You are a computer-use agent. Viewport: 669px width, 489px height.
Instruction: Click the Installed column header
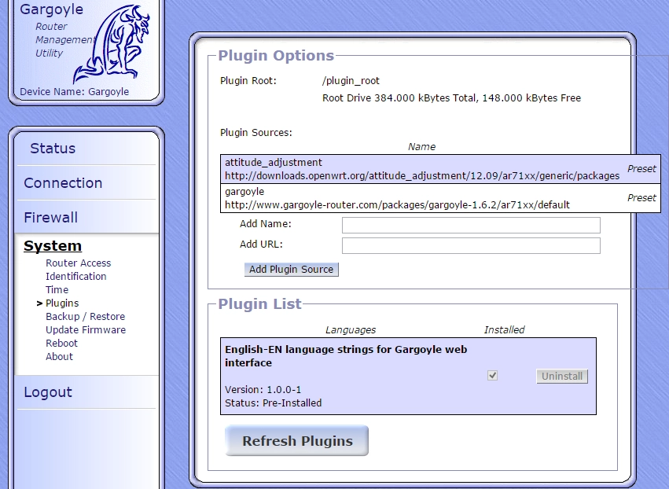[x=504, y=330]
